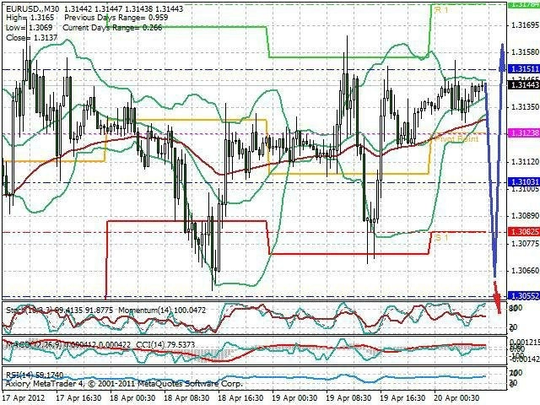Select the Low= 1.3069 readout
This screenshot has width=540, height=405.
click(x=29, y=27)
